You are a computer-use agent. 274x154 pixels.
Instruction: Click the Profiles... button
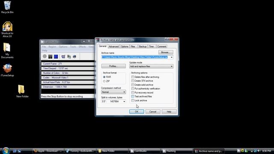coord(113,66)
